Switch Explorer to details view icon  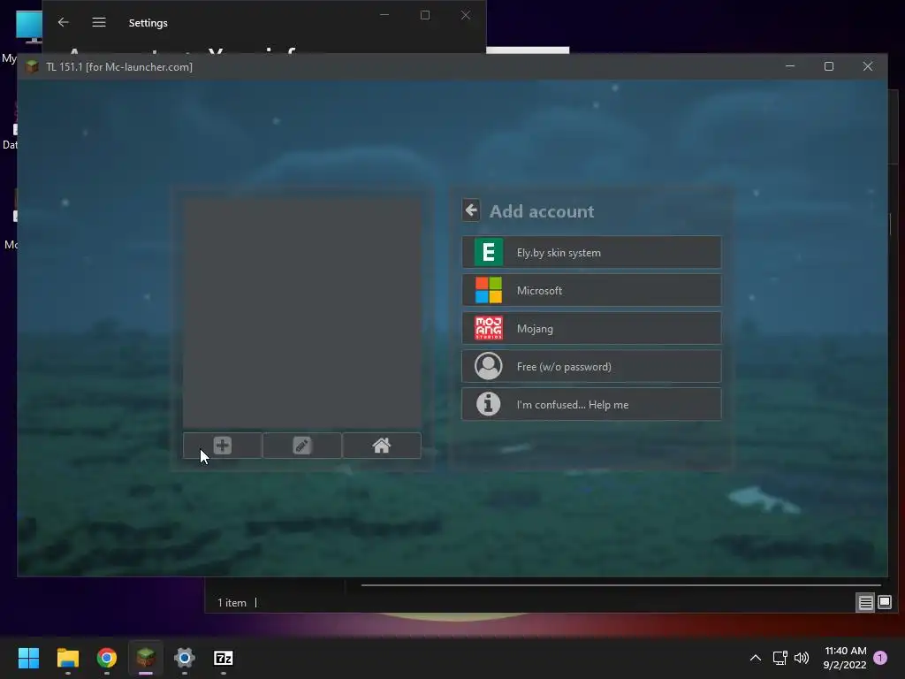click(865, 603)
